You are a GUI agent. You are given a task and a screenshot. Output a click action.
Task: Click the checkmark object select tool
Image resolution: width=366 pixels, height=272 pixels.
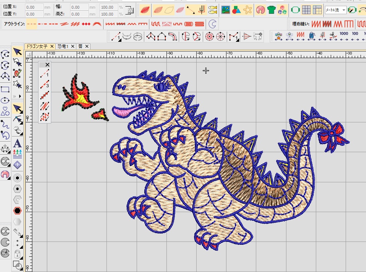tap(17, 73)
